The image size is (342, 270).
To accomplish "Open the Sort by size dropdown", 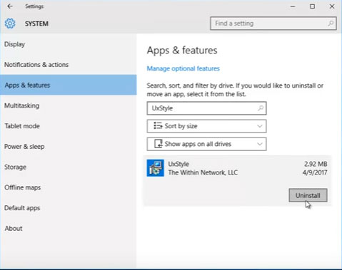I will coord(206,126).
